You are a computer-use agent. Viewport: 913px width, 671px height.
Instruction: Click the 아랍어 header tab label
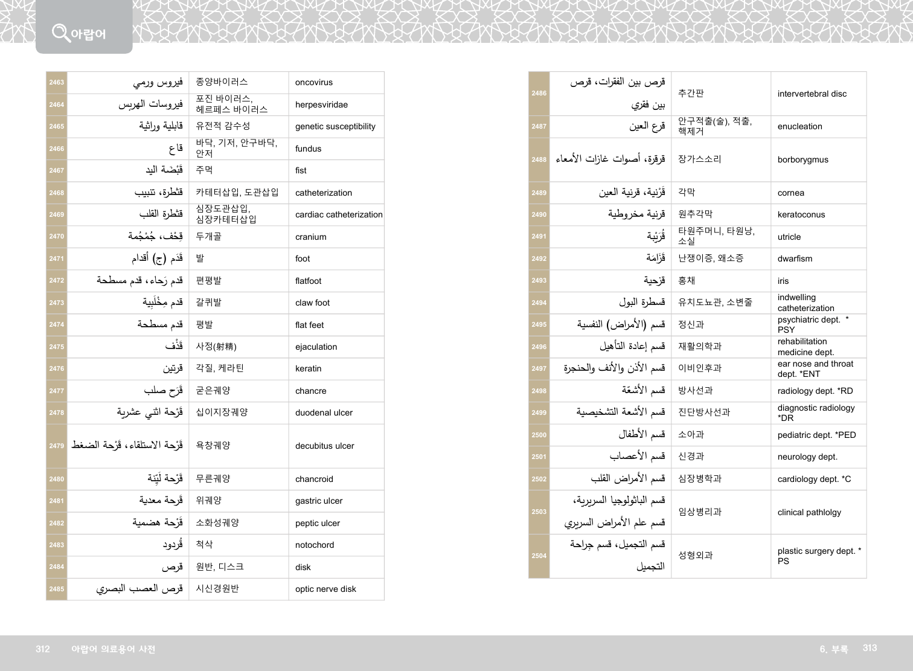pyautogui.click(x=88, y=34)
